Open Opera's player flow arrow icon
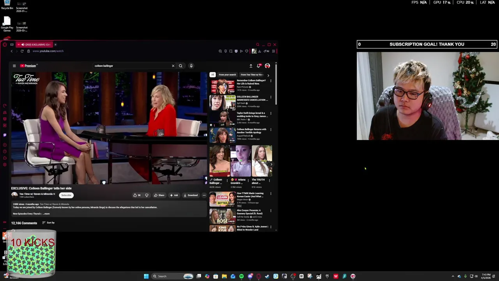Image resolution: width=499 pixels, height=281 pixels. tap(241, 51)
